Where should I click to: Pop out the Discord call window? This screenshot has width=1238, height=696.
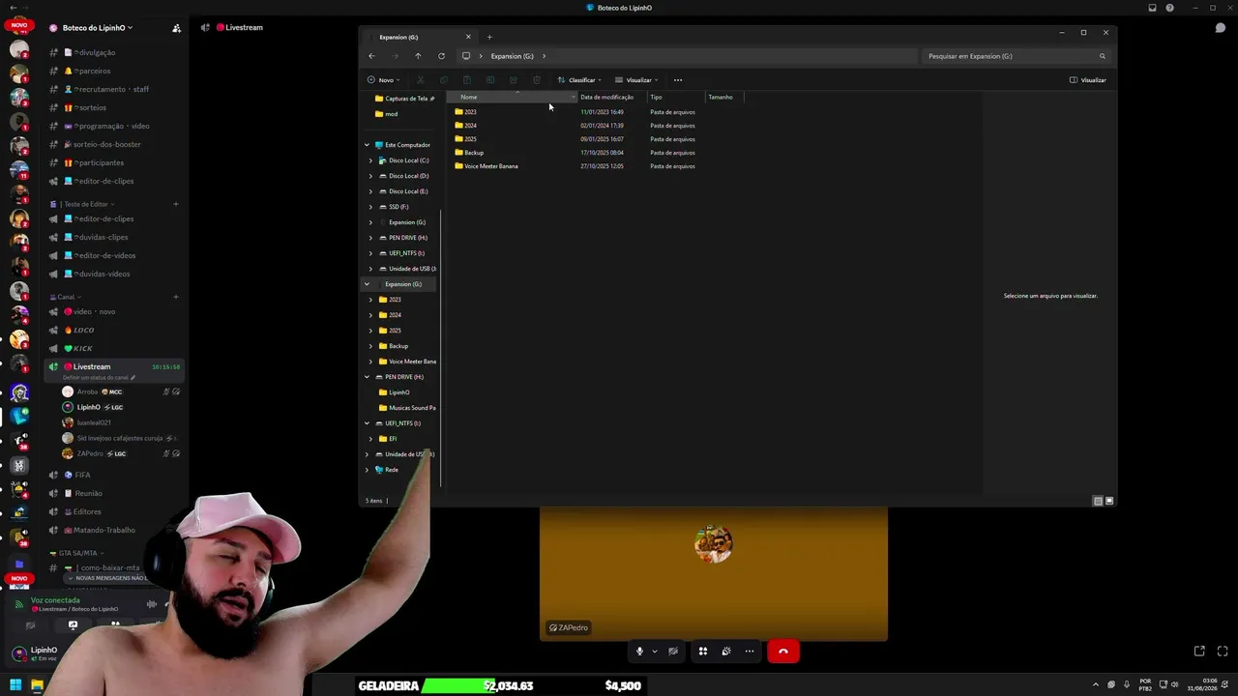tap(1199, 652)
